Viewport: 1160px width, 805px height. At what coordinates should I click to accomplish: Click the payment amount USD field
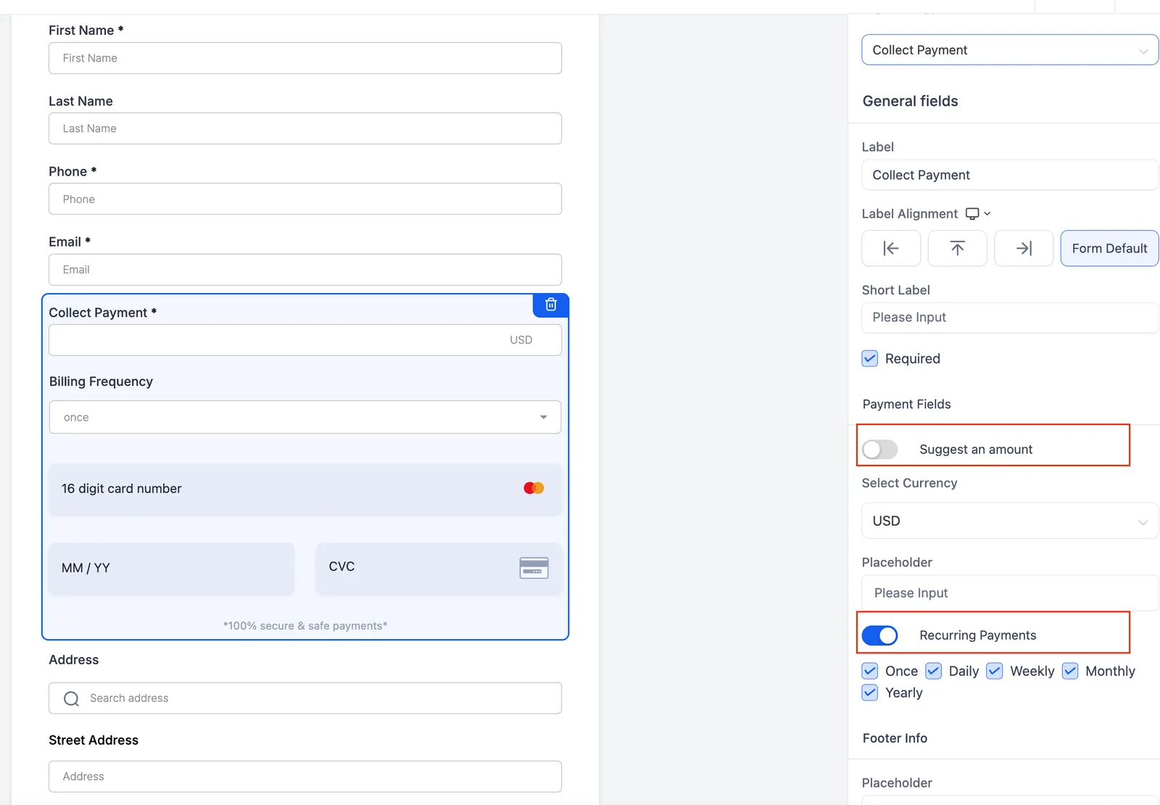[305, 340]
